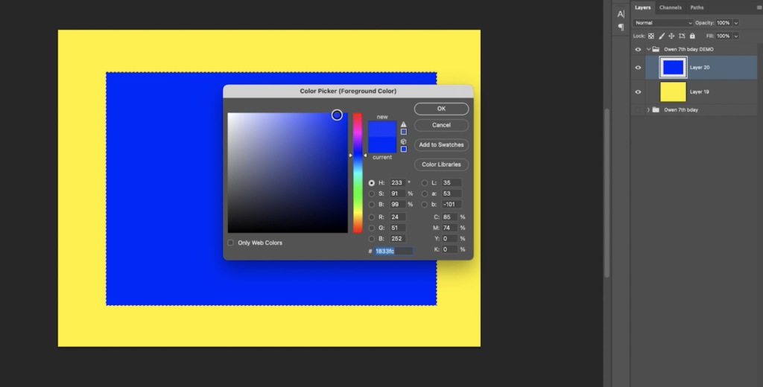
Task: Click the L value field 35
Action: pyautogui.click(x=451, y=183)
